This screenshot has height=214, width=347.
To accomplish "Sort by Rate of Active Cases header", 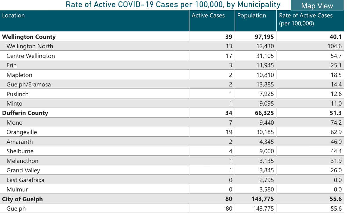I will 306,19.
